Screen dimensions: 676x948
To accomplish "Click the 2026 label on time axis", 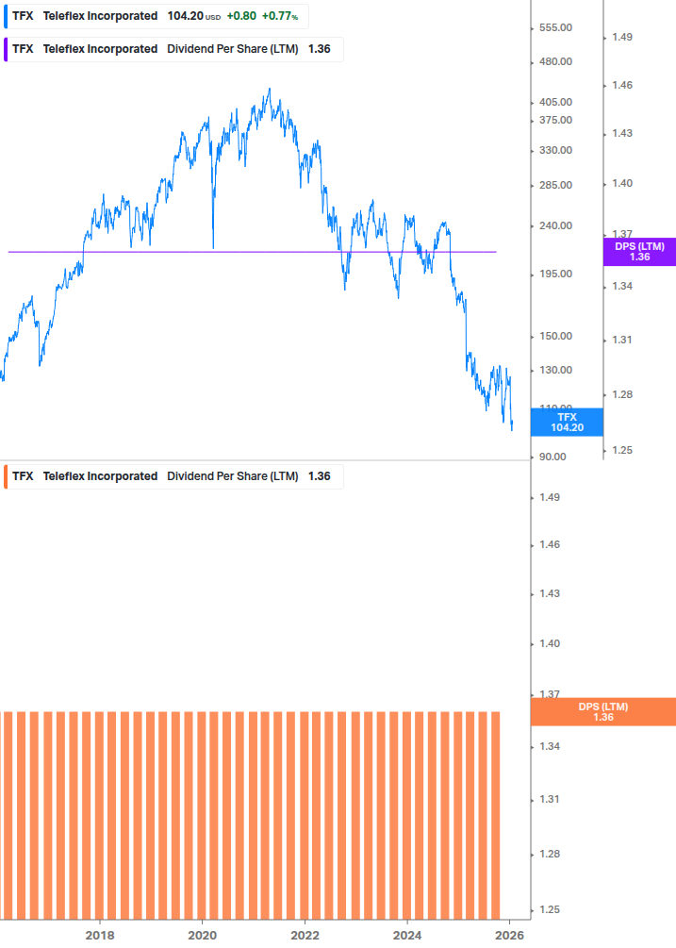I will tap(509, 936).
